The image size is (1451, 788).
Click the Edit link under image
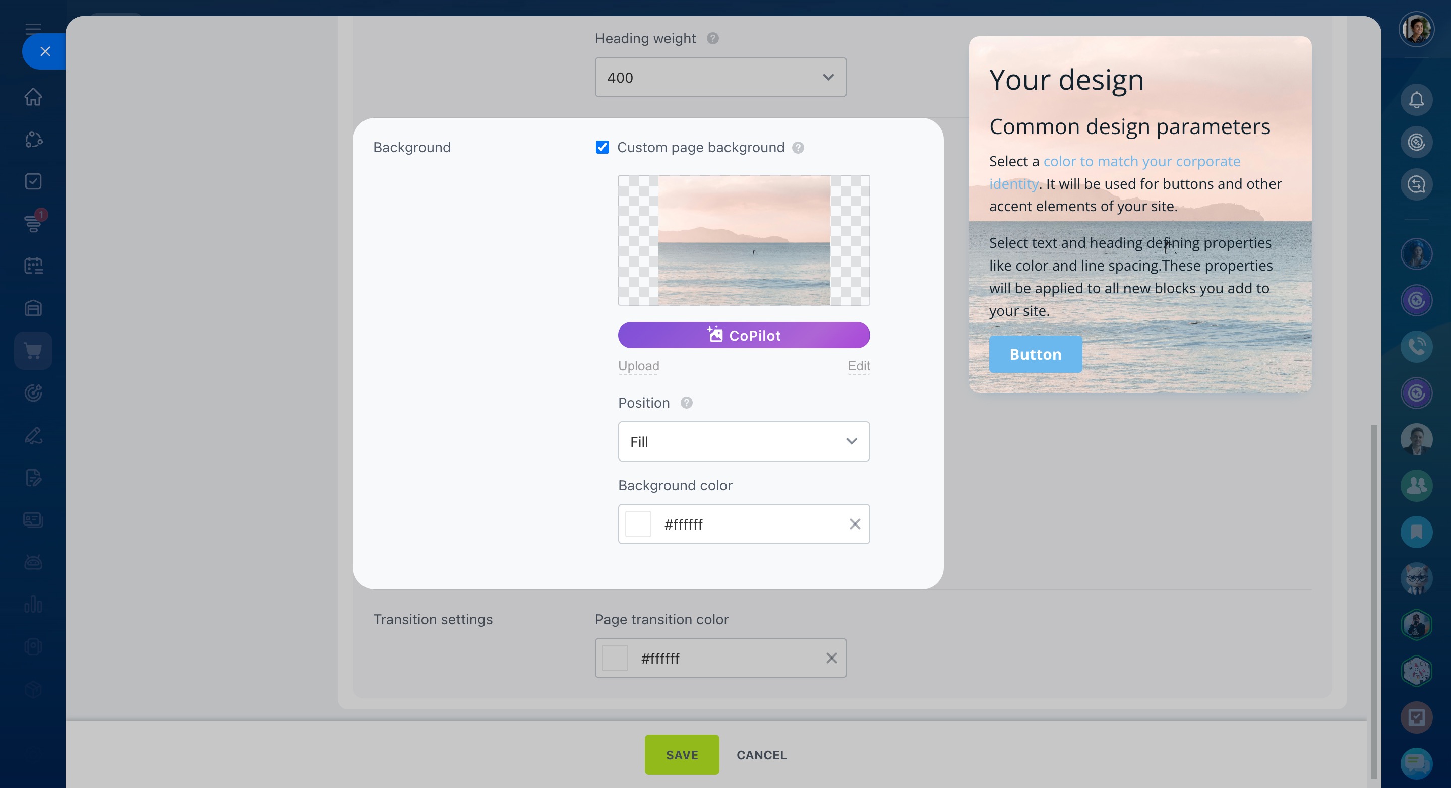pyautogui.click(x=859, y=366)
